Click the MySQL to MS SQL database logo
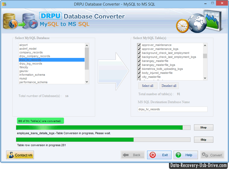Screen dimensions: 229x169 20,21
